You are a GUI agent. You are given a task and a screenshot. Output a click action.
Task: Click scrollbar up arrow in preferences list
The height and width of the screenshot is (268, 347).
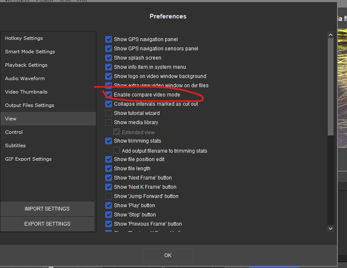coord(331,35)
